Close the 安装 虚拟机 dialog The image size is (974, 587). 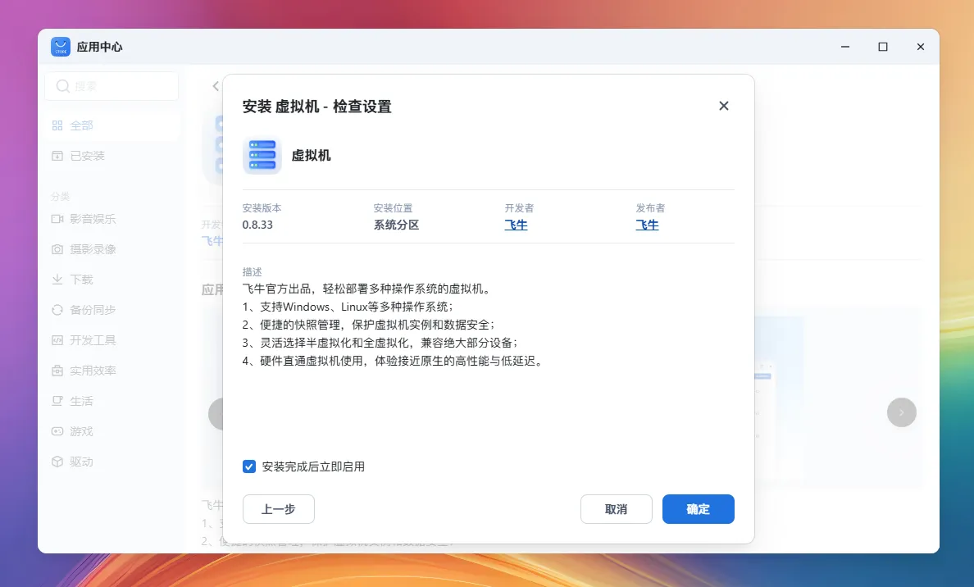[723, 106]
